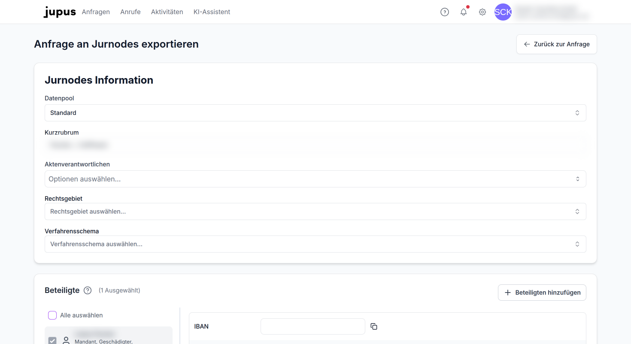Click the jupus logo

point(60,12)
